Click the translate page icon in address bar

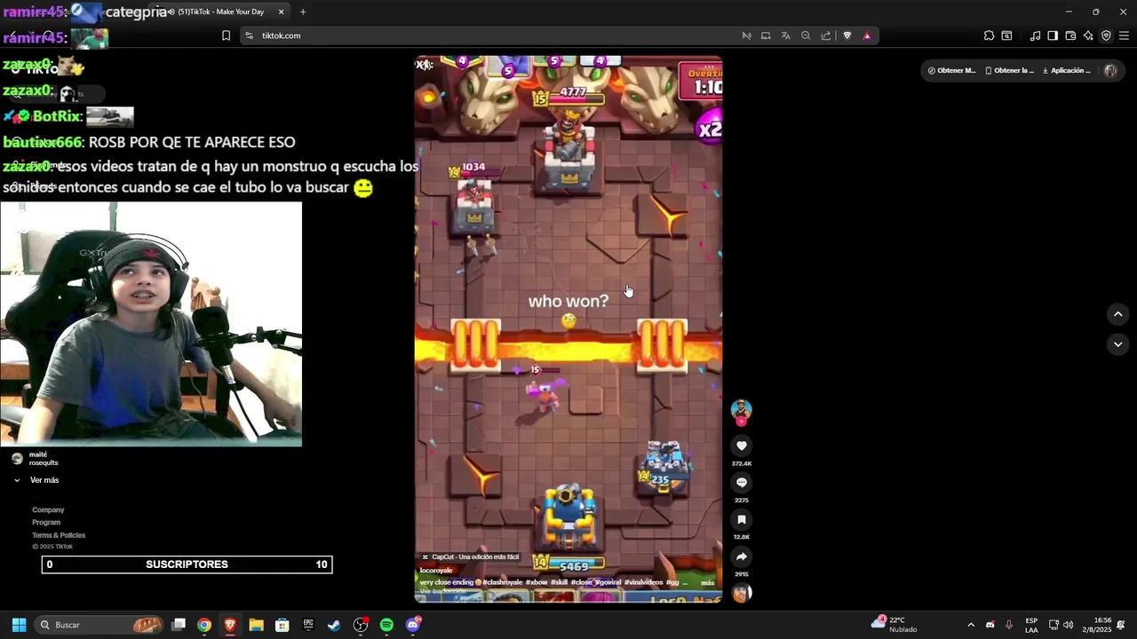tap(785, 35)
